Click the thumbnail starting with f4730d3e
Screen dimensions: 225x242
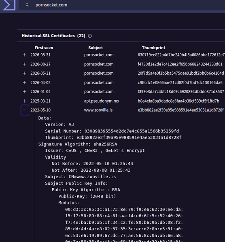(180, 64)
